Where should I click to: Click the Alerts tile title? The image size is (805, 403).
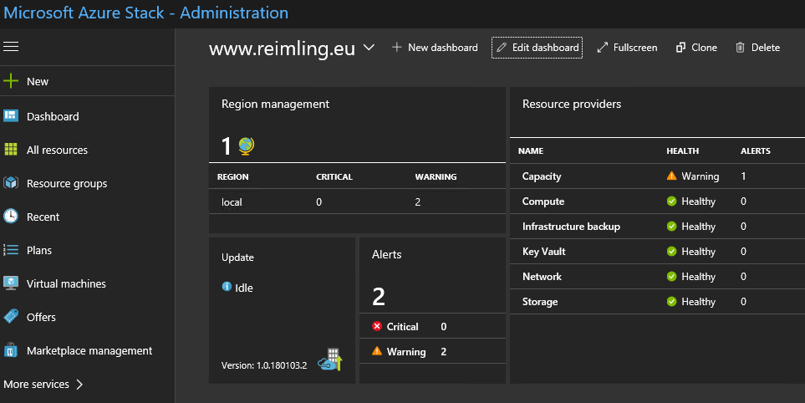point(386,255)
